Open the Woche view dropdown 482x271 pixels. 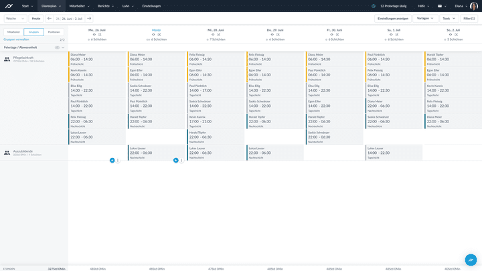coord(15,19)
